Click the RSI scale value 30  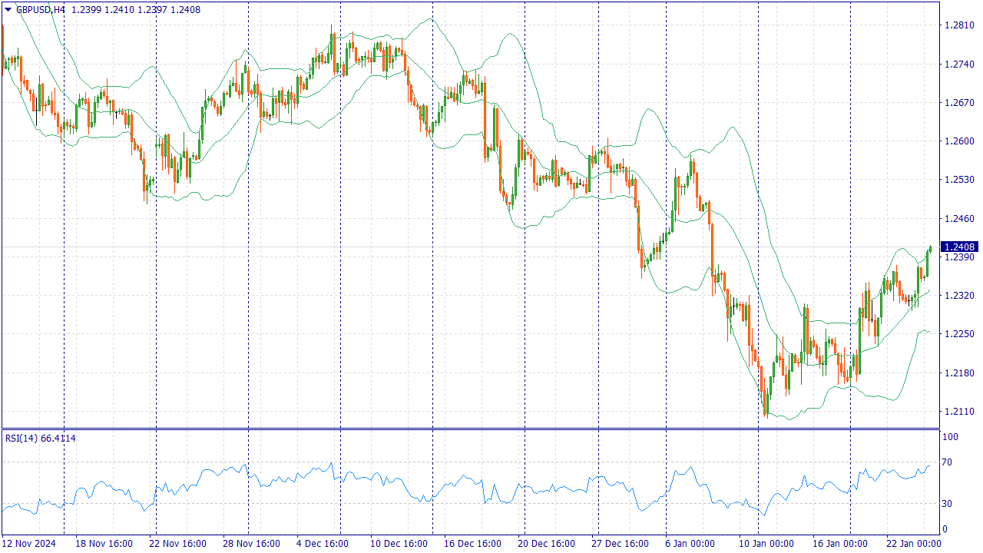click(948, 504)
